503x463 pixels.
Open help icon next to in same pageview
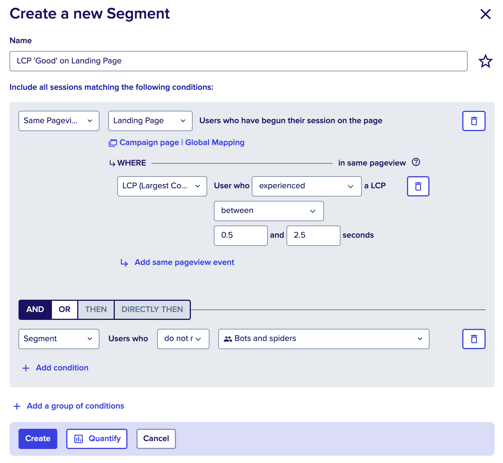point(416,162)
